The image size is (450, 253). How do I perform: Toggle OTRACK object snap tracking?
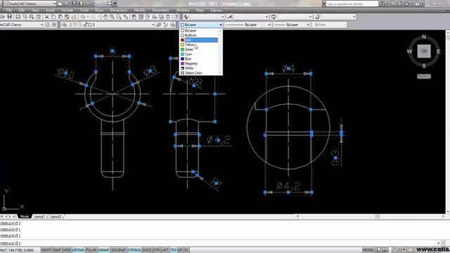(134, 250)
